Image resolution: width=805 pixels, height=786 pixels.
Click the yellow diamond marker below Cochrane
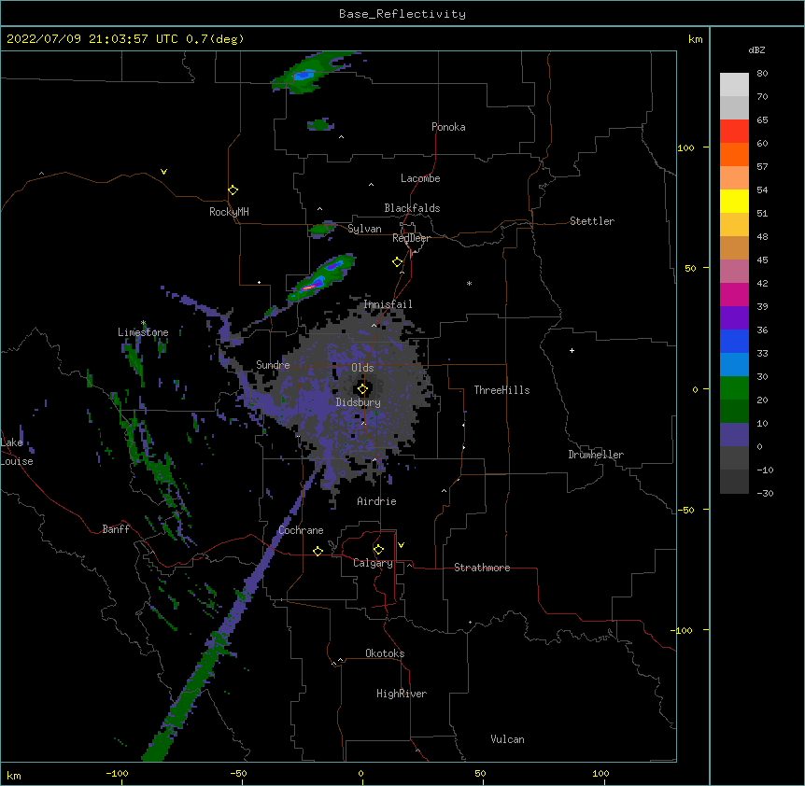318,551
